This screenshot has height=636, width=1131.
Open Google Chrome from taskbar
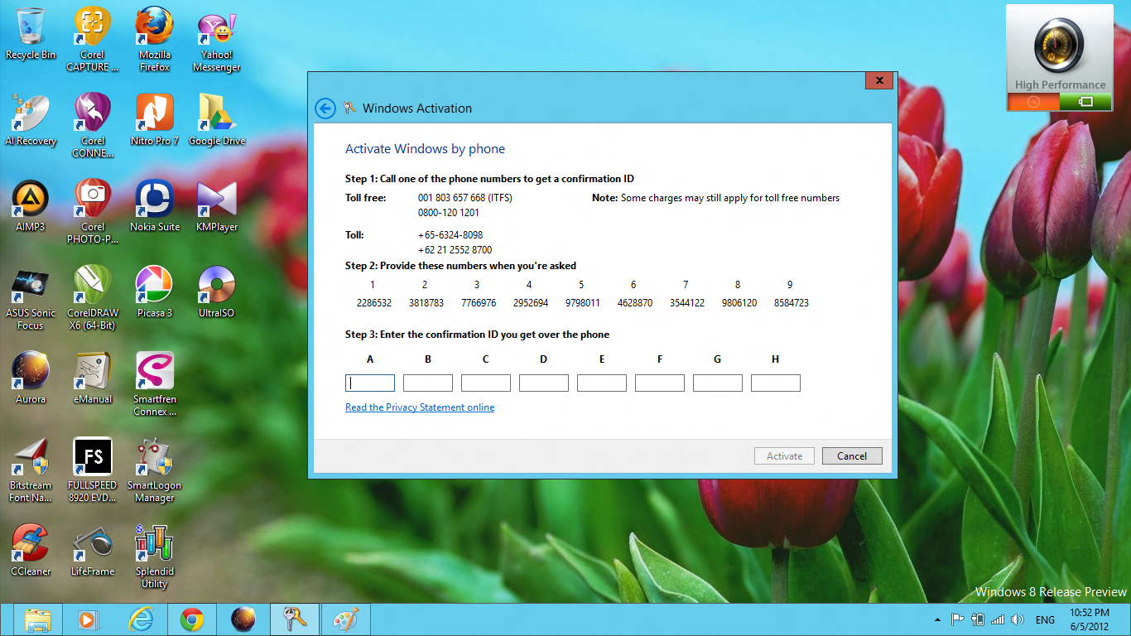click(x=192, y=619)
